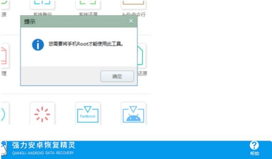Click the app logo in the blue banner

point(4,148)
